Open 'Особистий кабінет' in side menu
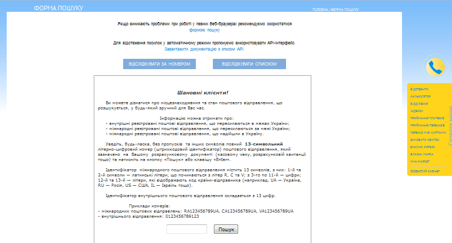The image size is (452, 243). tap(425, 171)
